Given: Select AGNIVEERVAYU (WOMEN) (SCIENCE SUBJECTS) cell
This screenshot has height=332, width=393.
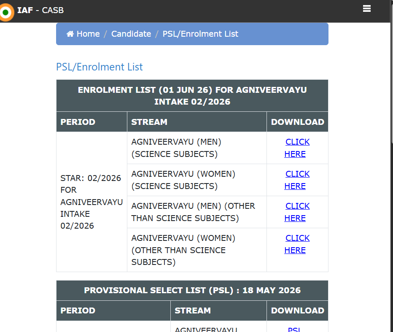Looking at the screenshot, I should 197,180.
